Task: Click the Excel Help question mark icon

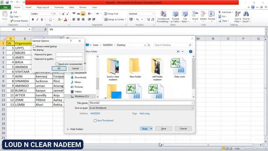Action: point(253,7)
